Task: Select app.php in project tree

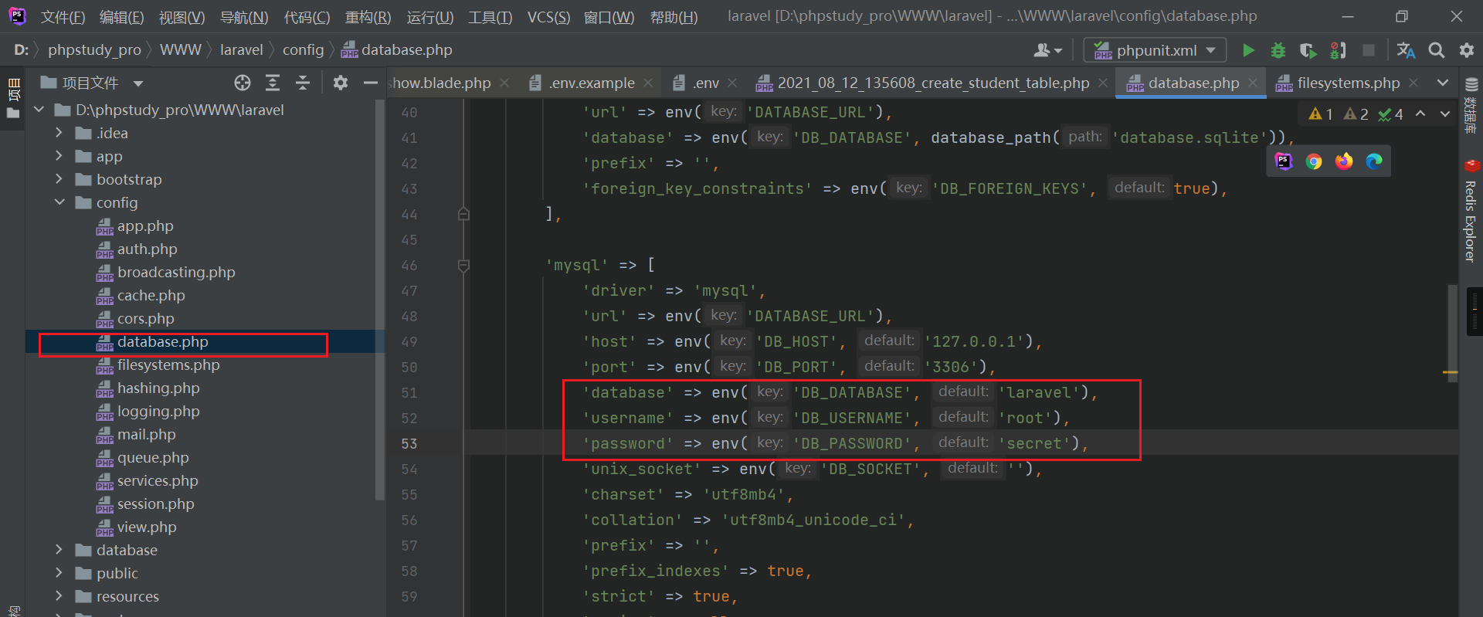Action: [145, 225]
